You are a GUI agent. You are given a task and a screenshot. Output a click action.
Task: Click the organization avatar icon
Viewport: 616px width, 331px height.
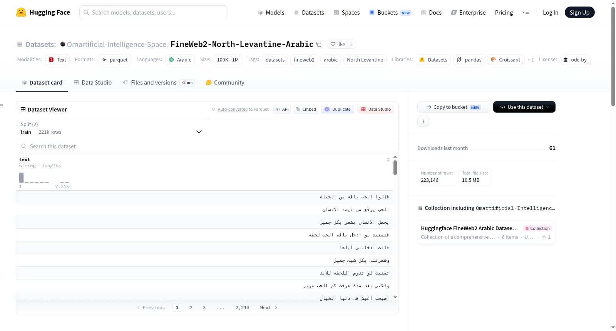(63, 44)
